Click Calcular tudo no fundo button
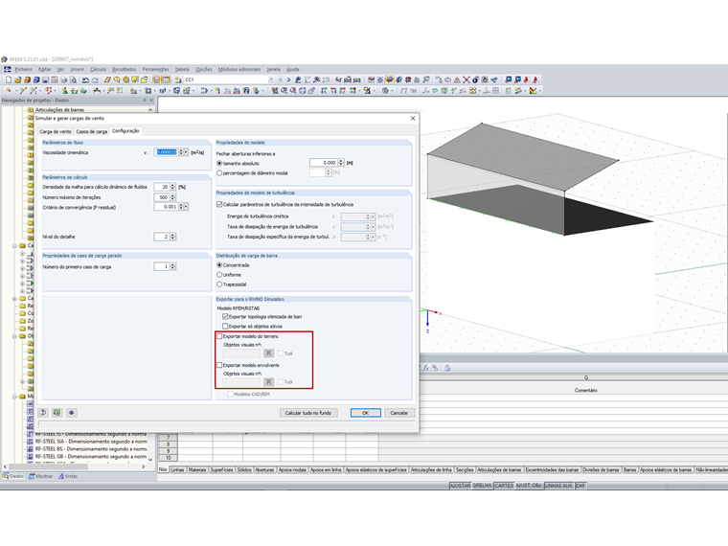 (308, 413)
